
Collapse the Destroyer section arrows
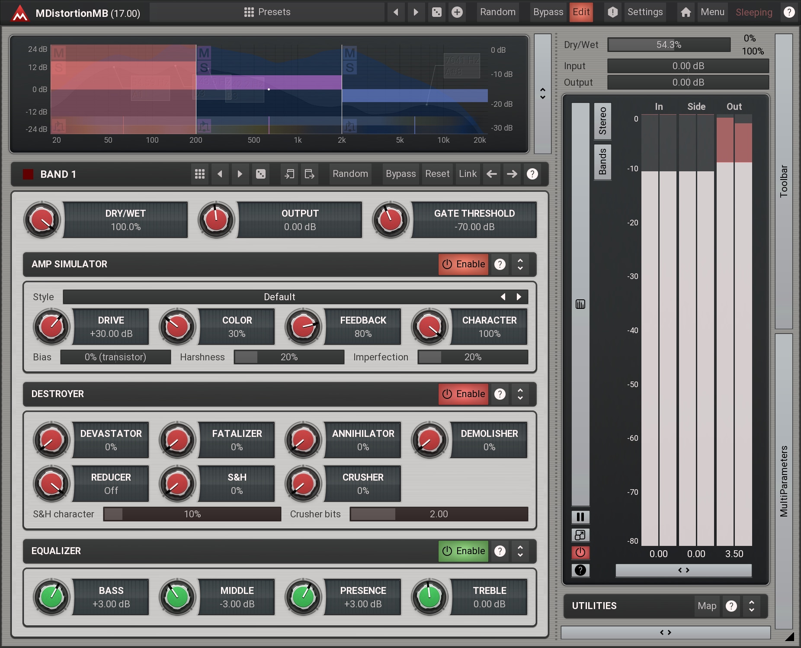pos(520,394)
